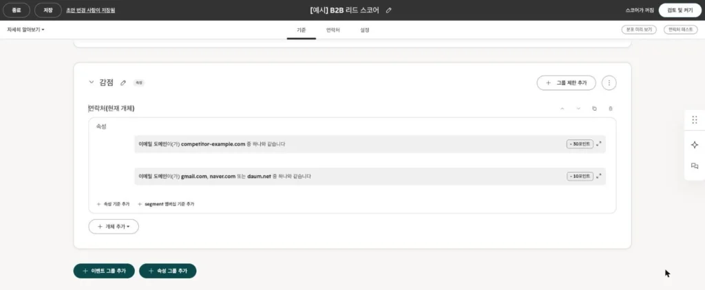
Task: Duplicate the 연락처(현재 개체) block
Action: 594,109
